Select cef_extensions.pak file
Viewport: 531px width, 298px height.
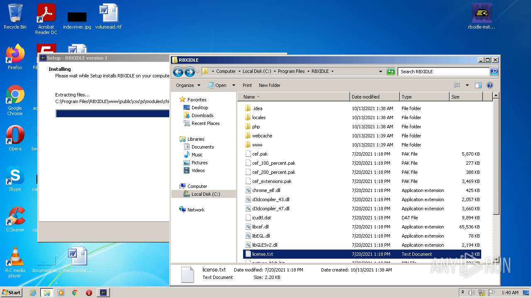[272, 181]
